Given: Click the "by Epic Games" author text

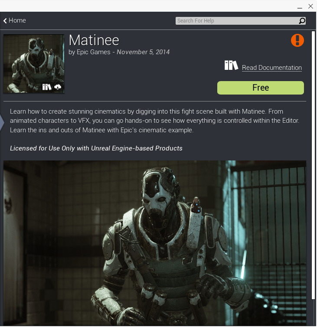Looking at the screenshot, I should pyautogui.click(x=89, y=52).
